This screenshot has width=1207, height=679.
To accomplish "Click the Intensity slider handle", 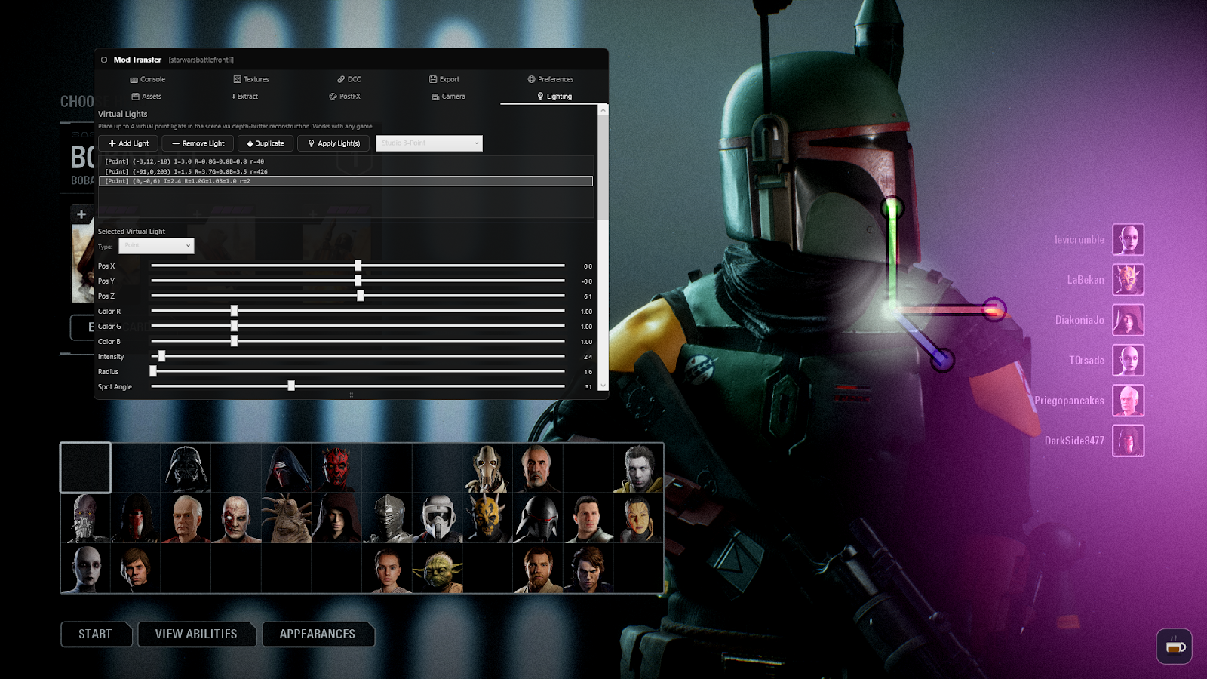I will coord(163,356).
